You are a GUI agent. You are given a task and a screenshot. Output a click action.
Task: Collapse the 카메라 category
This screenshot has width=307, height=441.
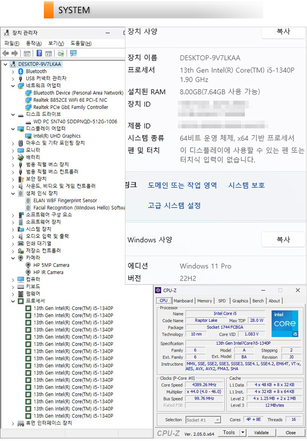[13, 258]
